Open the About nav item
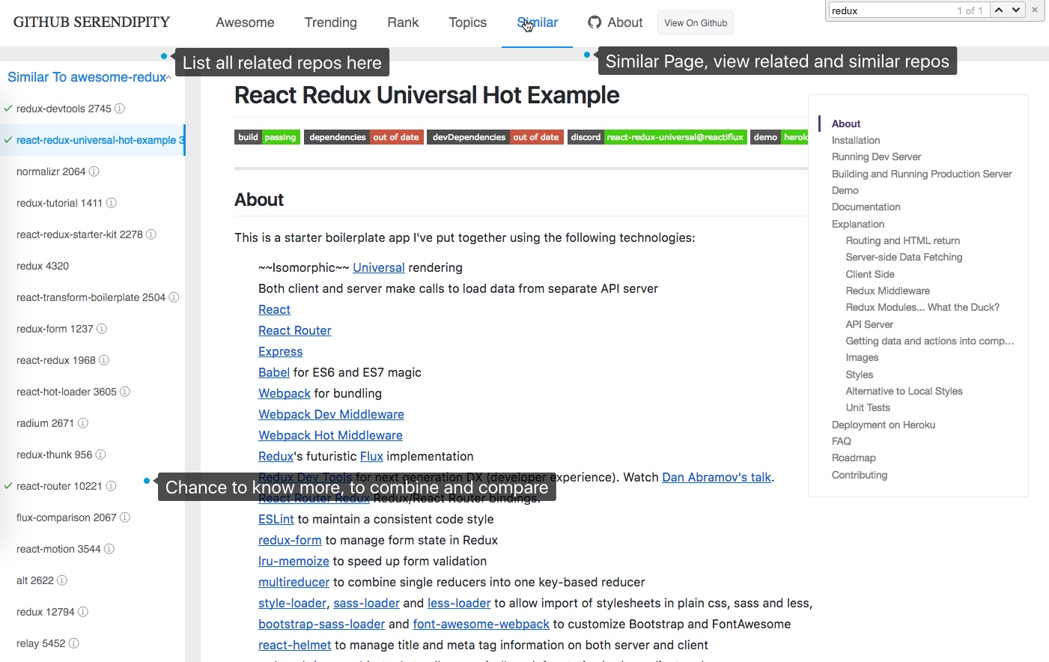 615,22
